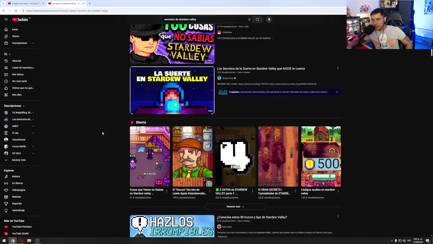This screenshot has height=244, width=433.
Task: Open the Schizo Forg channel link
Action: [x=228, y=78]
